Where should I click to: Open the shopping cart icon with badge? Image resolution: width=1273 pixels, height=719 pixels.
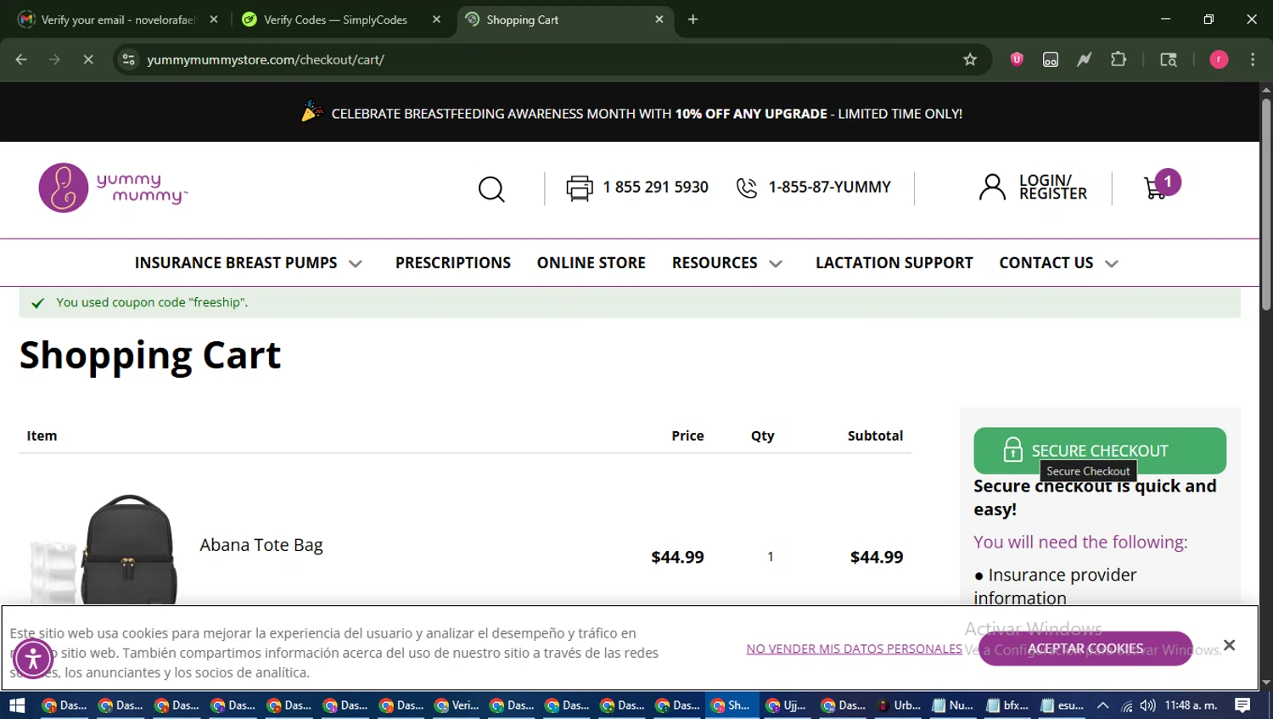[1162, 184]
